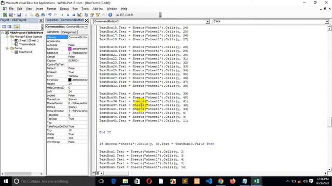
Task: Open the Help menu
Action: 124,9
